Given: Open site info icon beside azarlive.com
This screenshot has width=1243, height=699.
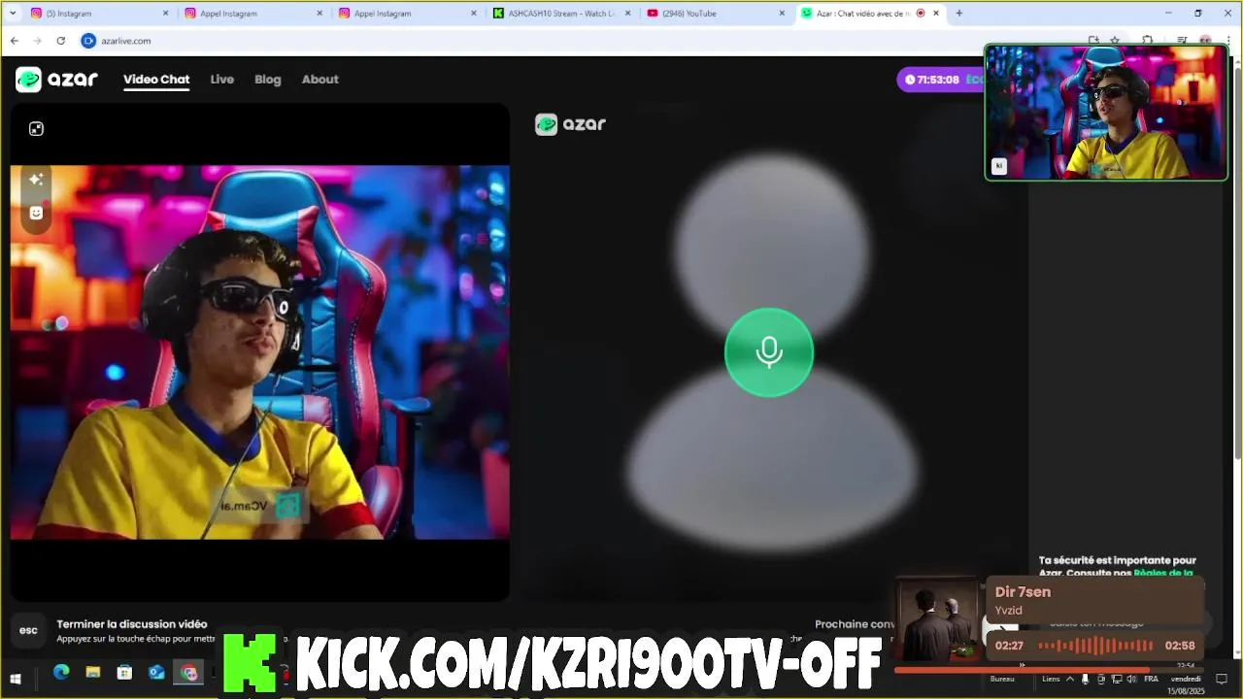Looking at the screenshot, I should click(88, 41).
